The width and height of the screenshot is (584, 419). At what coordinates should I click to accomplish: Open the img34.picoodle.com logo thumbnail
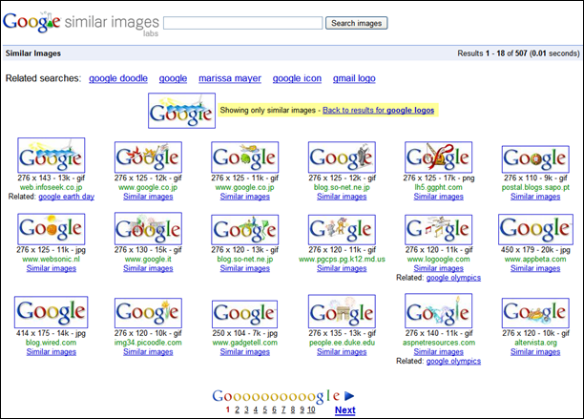(148, 313)
